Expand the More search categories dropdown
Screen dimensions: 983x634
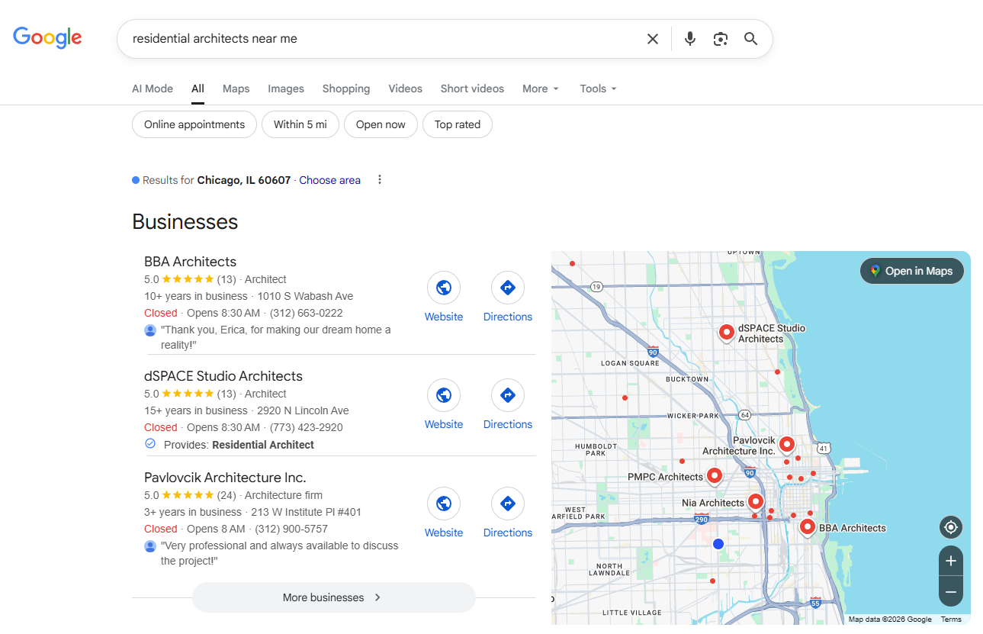tap(541, 89)
